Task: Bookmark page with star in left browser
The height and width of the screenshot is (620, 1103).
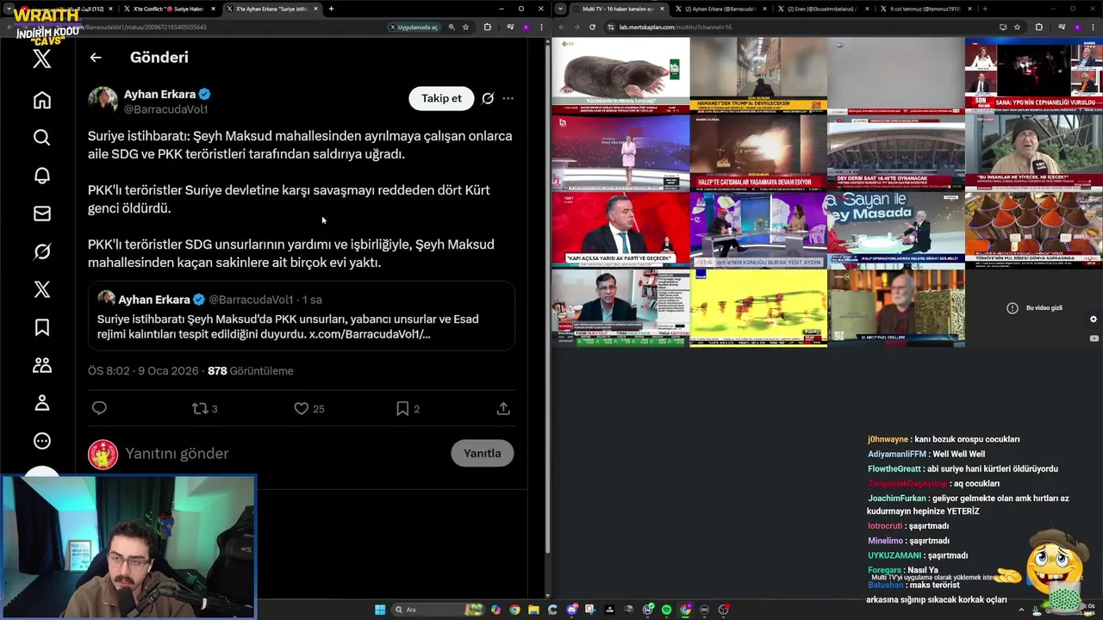Action: [x=465, y=27]
